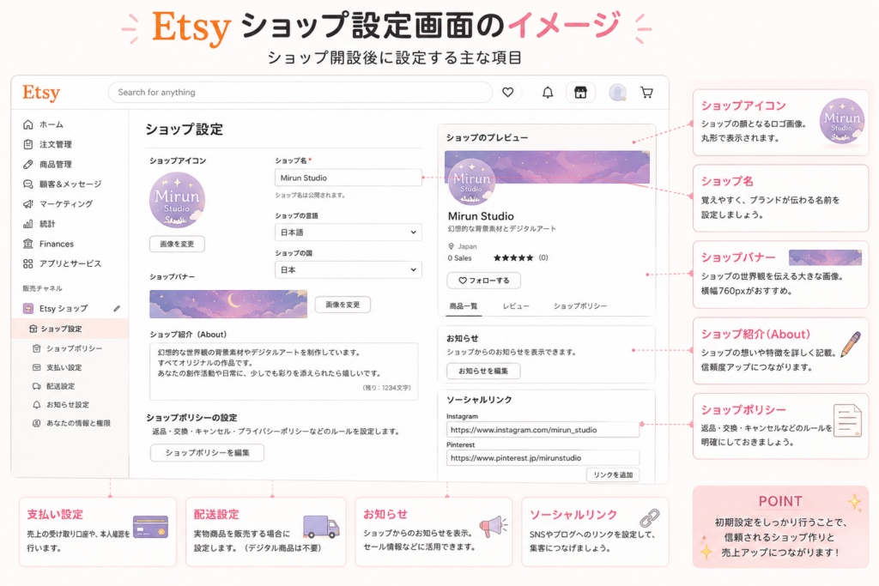Click the 残り 1234文字 counter text
The height and width of the screenshot is (586, 879).
click(x=387, y=388)
